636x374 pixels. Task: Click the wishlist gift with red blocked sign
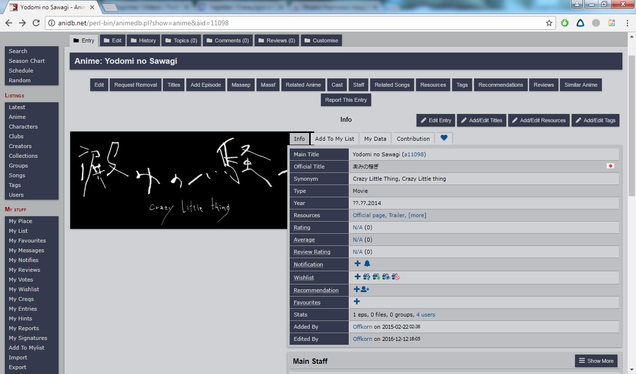pos(396,277)
